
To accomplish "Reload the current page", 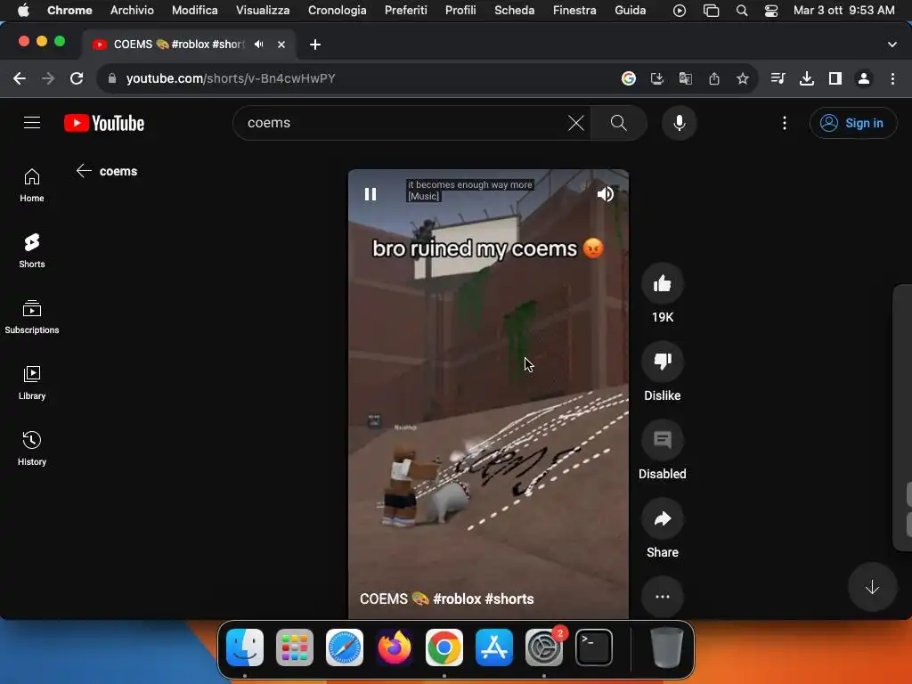I will point(77,78).
